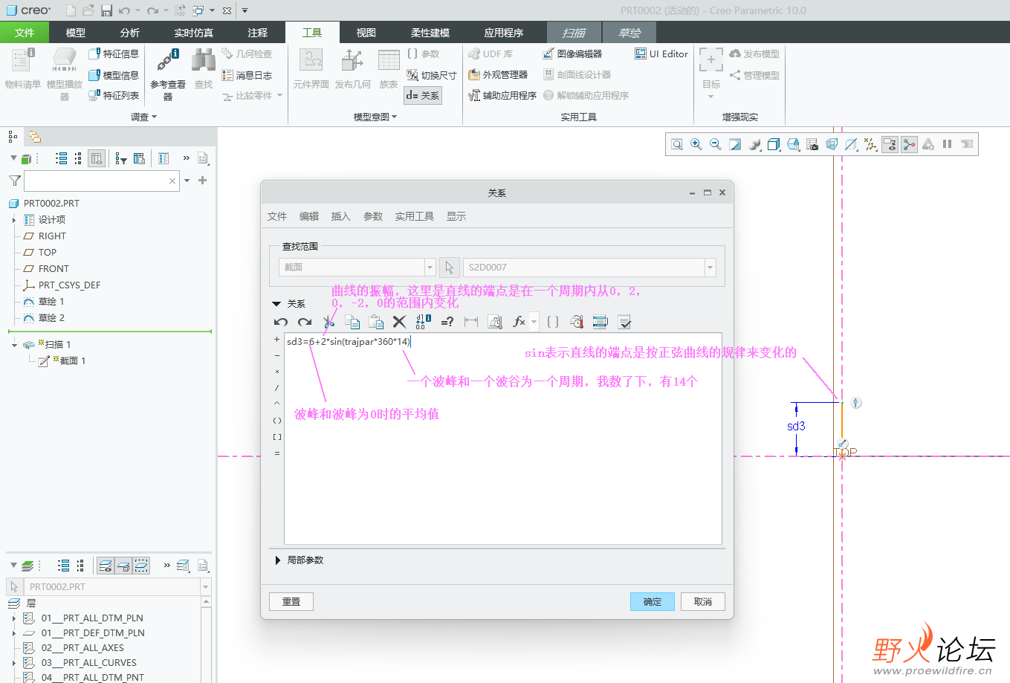Image resolution: width=1010 pixels, height=683 pixels.
Task: Click 取消 to cancel relations dialog
Action: (x=702, y=601)
